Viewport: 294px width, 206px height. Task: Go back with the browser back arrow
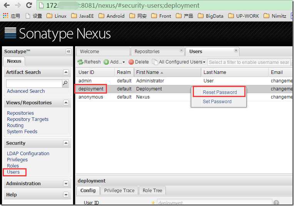(7, 5)
